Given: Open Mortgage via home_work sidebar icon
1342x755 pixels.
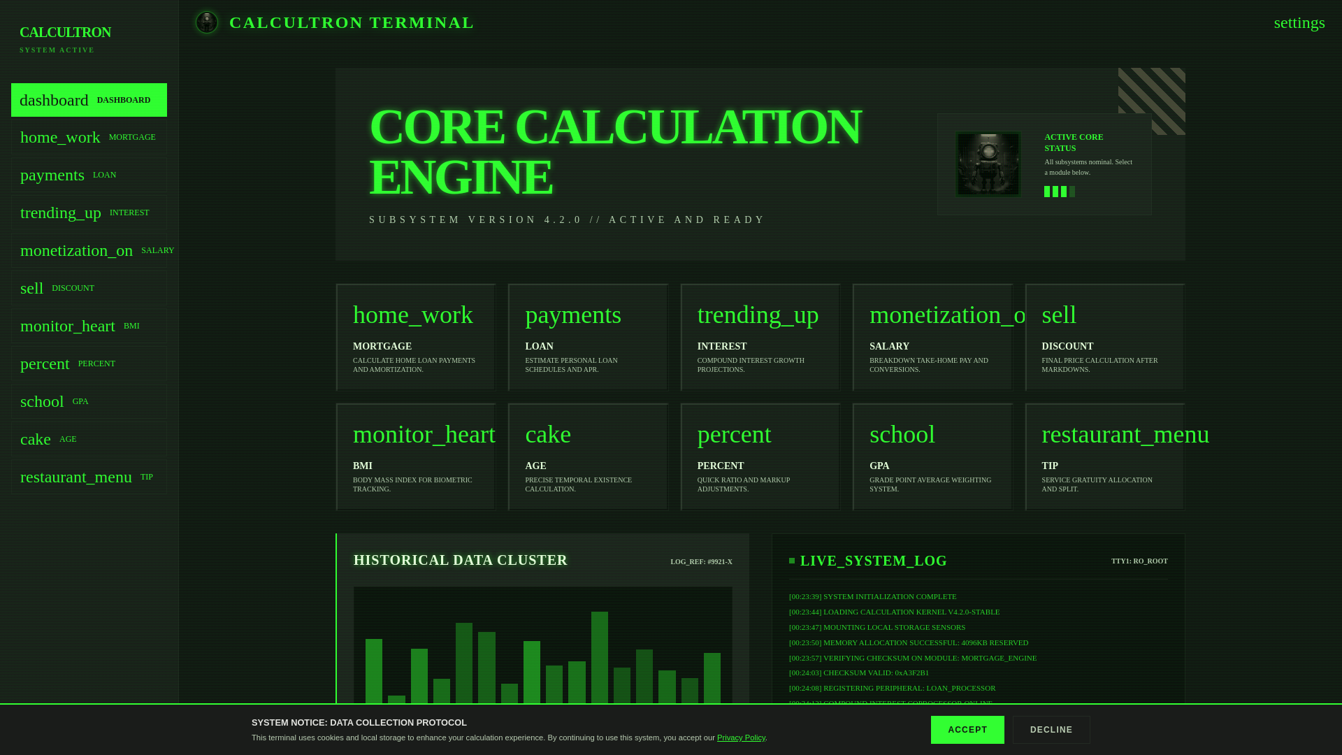Looking at the screenshot, I should [x=60, y=137].
